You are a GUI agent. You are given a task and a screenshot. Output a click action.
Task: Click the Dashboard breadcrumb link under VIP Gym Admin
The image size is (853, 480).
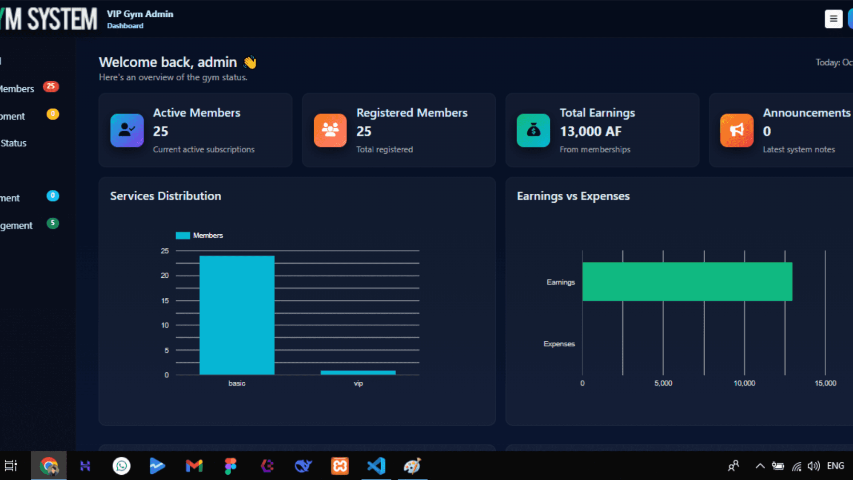(125, 26)
